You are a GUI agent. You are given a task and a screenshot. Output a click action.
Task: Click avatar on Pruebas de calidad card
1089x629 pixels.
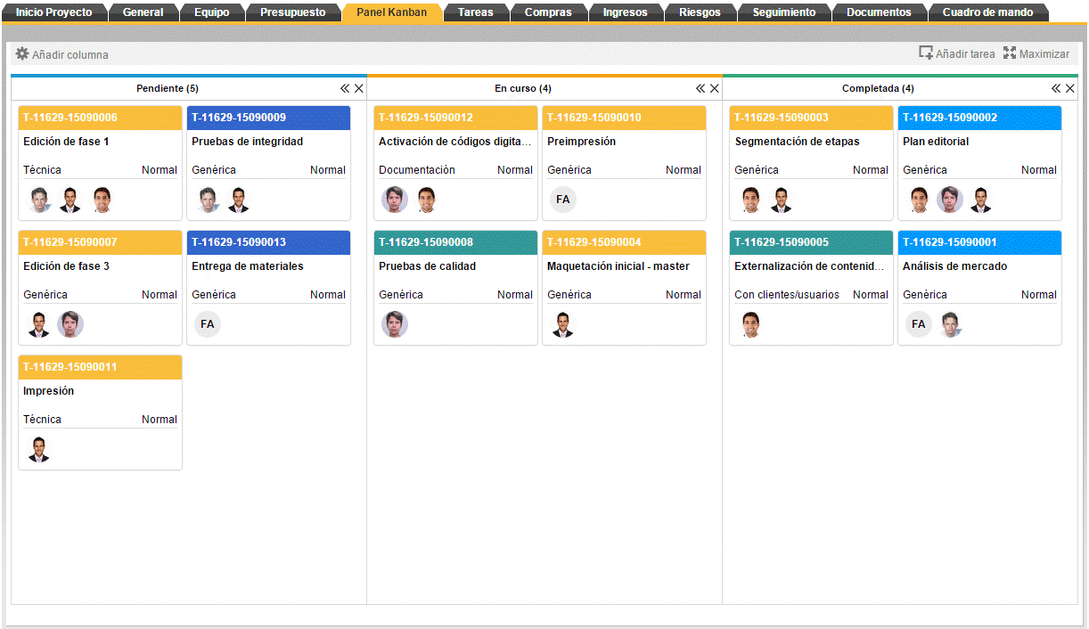[x=395, y=324]
